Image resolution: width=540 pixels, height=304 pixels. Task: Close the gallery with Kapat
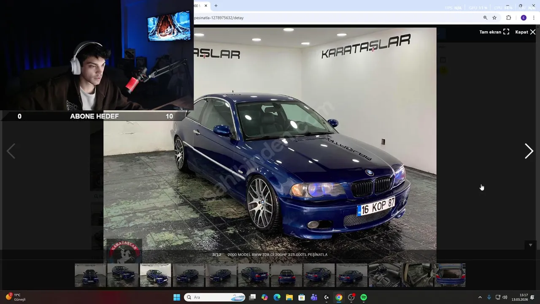click(x=525, y=32)
